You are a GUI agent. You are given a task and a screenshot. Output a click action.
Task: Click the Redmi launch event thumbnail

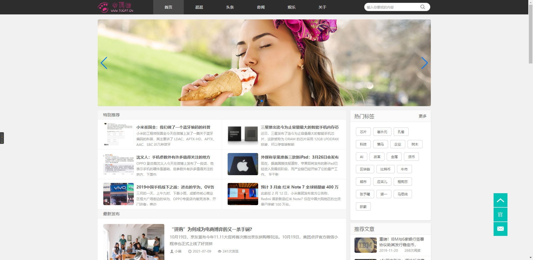pos(243,194)
